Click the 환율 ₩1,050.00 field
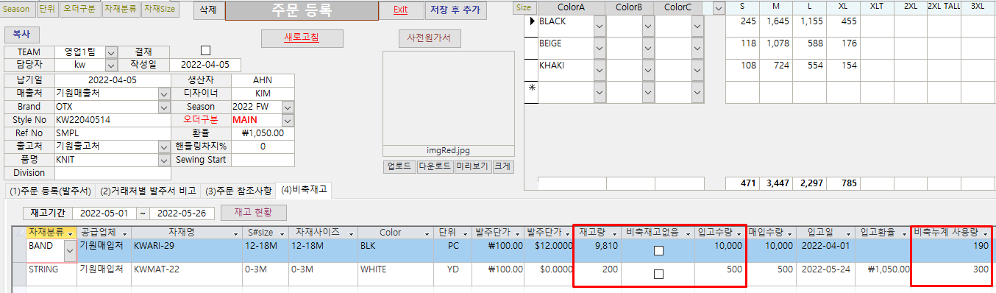996x293 pixels. pyautogui.click(x=263, y=133)
